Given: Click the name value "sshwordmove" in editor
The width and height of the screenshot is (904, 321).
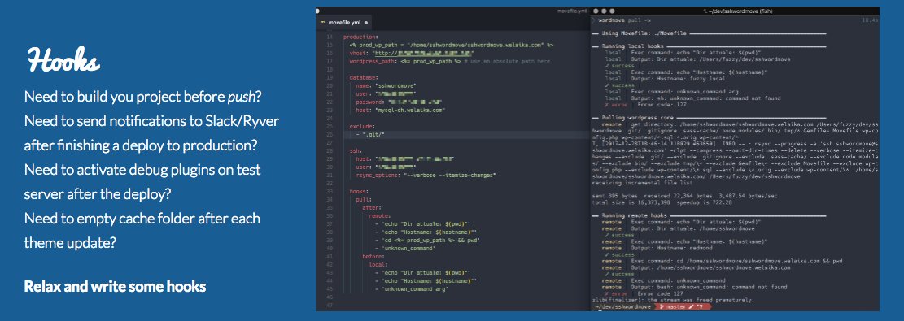Looking at the screenshot, I should pos(395,85).
